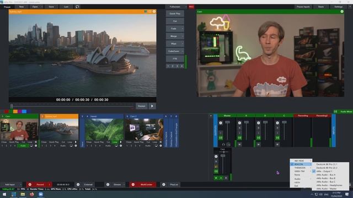
Task: Toggle the Master audio speaker mute icon
Action: pyautogui.click(x=221, y=137)
